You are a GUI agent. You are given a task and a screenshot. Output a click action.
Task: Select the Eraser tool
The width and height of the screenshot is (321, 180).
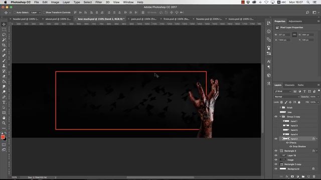[x=4, y=76]
